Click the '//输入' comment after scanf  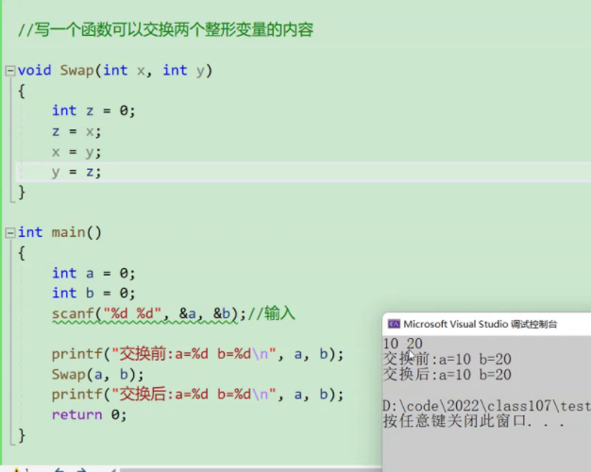(x=271, y=313)
